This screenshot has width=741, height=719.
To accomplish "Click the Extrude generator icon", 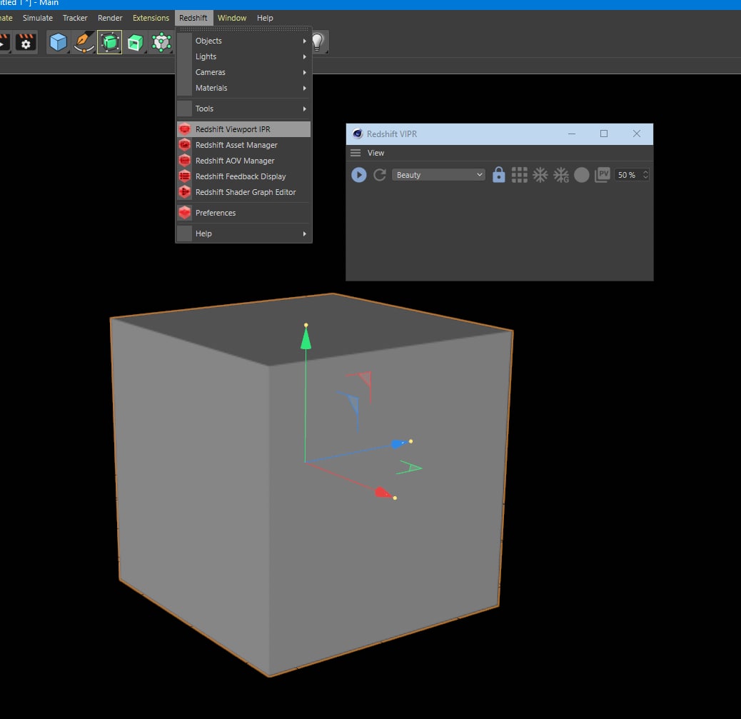I will (x=135, y=43).
